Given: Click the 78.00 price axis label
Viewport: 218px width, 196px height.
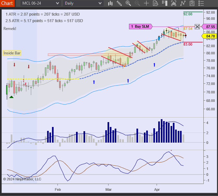Looking at the screenshot, I should pyautogui.click(x=211, y=61).
